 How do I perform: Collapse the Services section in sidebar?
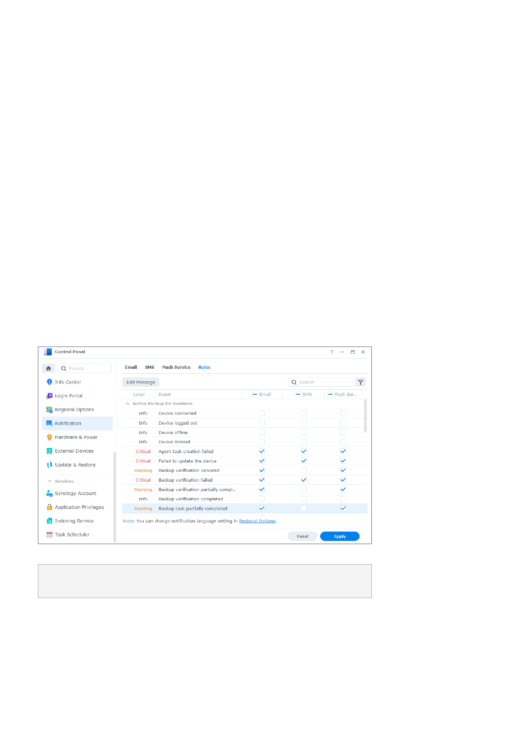point(49,482)
